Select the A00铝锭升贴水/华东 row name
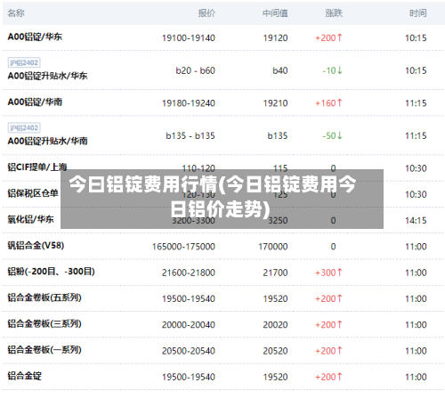 click(x=47, y=76)
